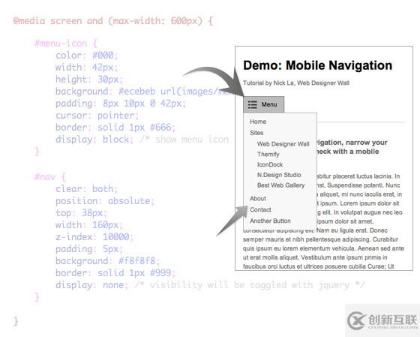Viewport: 420px width, 337px height.
Task: Click the Another Button menu entry
Action: pyautogui.click(x=270, y=221)
